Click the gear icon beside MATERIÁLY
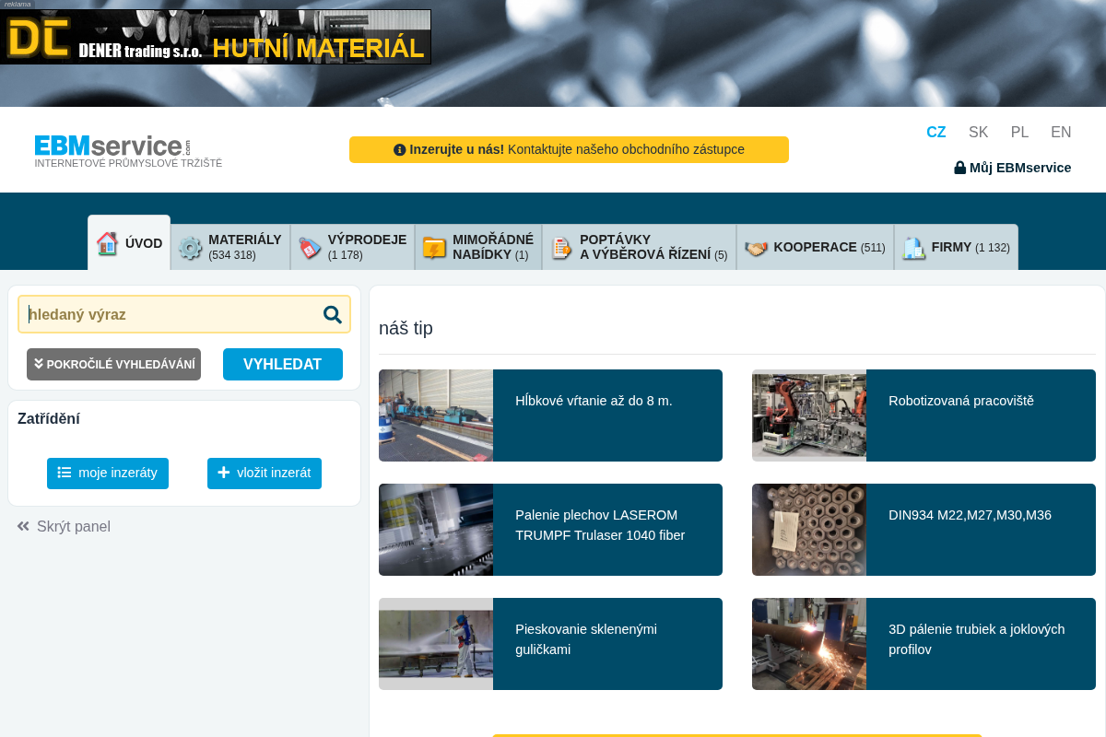1106x737 pixels. [190, 248]
